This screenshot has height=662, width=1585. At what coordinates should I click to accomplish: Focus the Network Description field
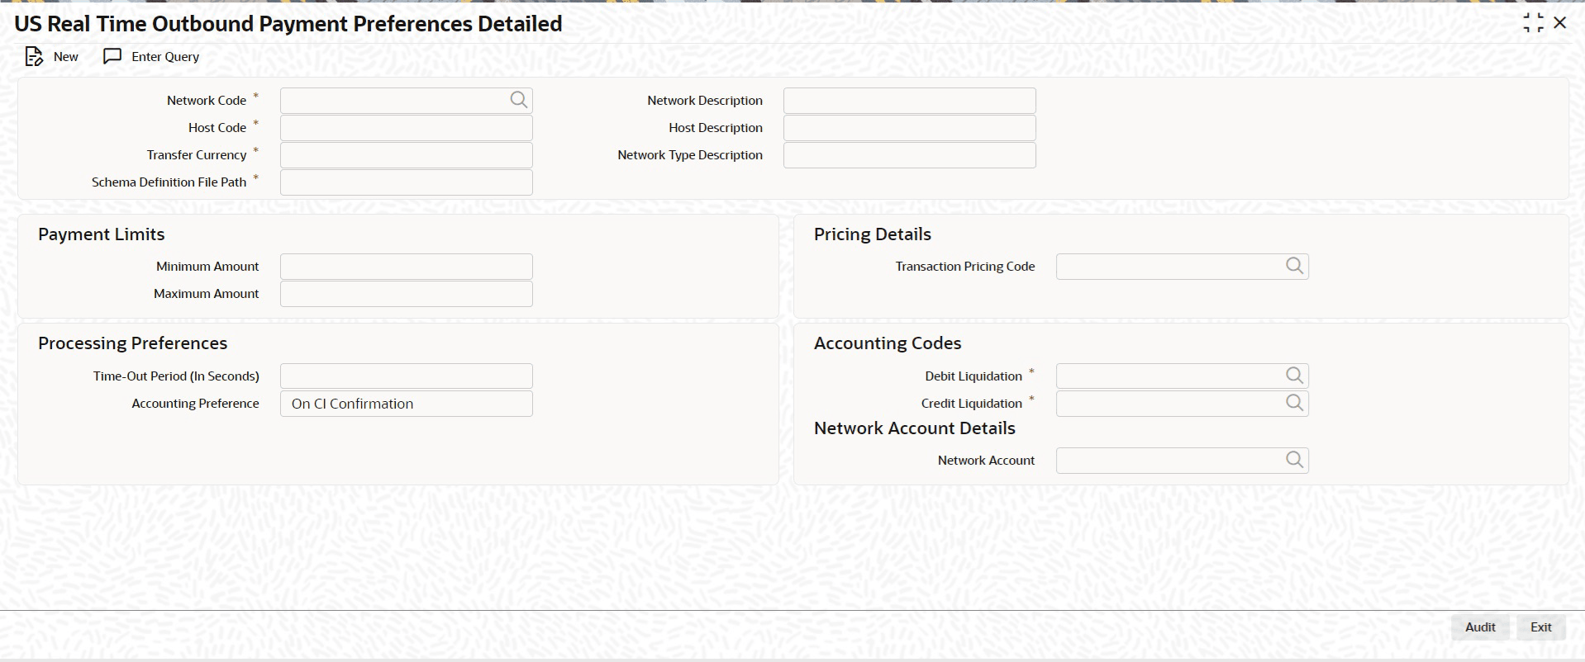tap(909, 101)
